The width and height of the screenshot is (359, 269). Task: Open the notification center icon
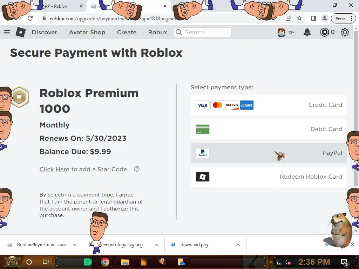pos(344,263)
